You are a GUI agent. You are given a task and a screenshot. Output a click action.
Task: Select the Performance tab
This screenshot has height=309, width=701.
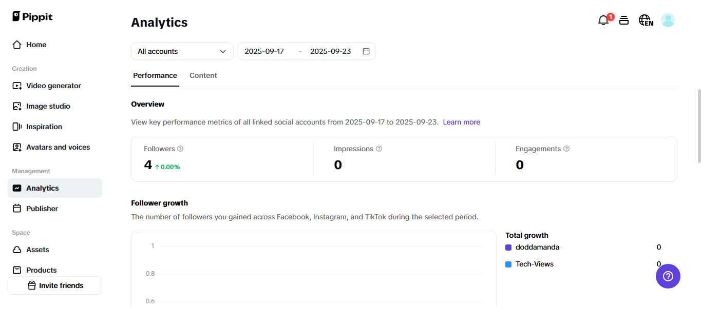[155, 75]
